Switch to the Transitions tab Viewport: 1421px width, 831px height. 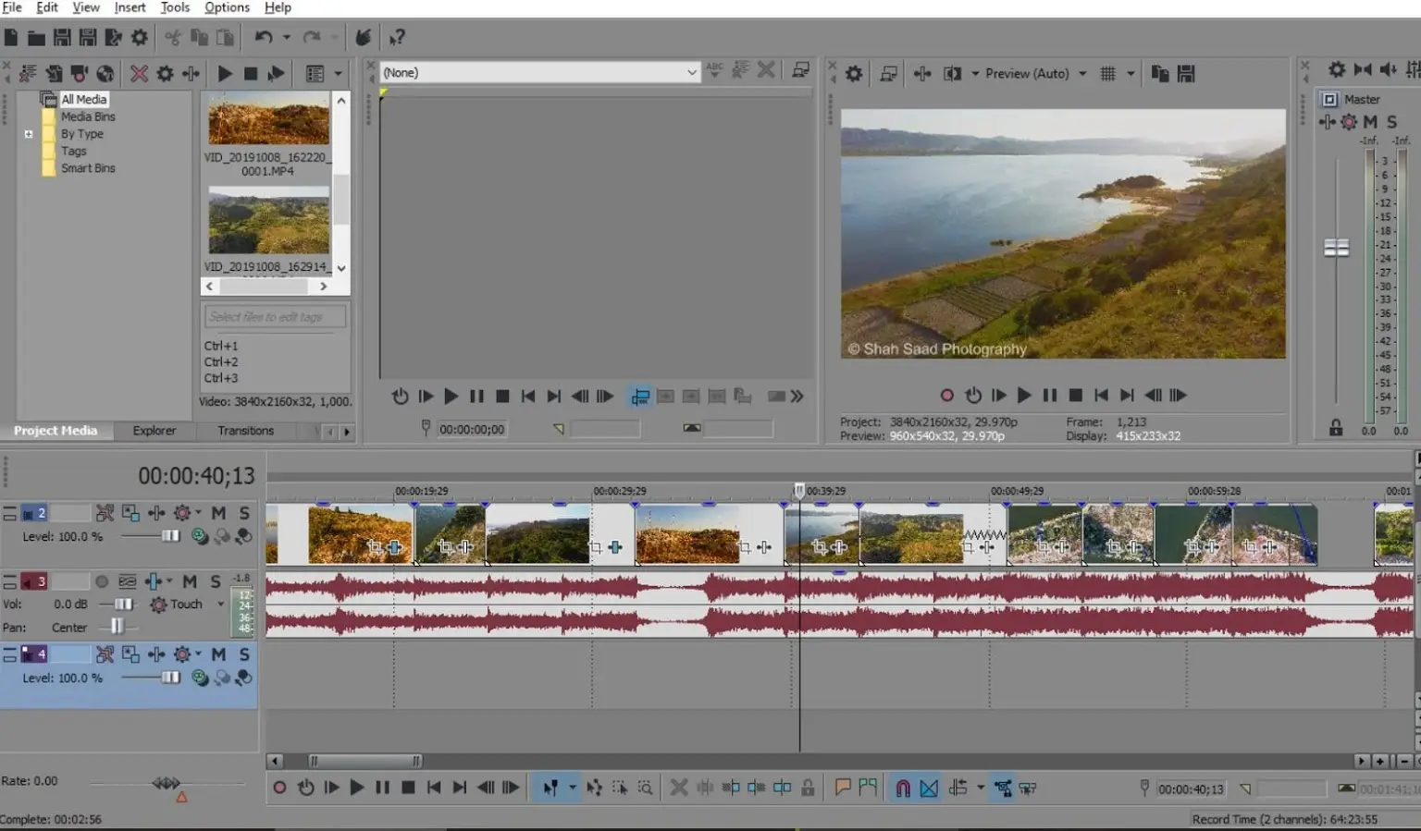(245, 431)
